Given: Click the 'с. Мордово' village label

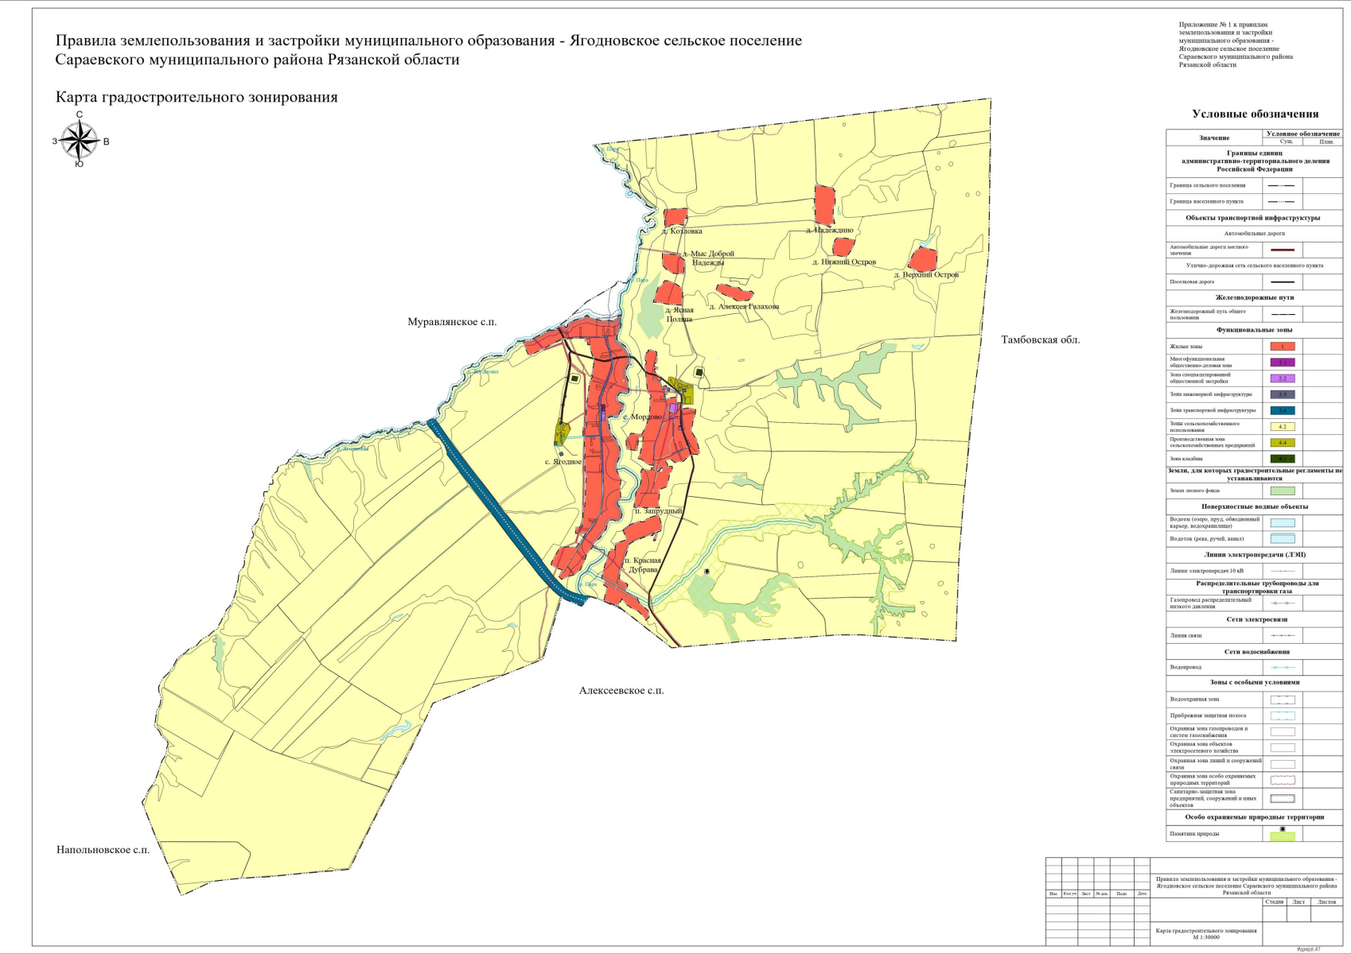Looking at the screenshot, I should [642, 417].
